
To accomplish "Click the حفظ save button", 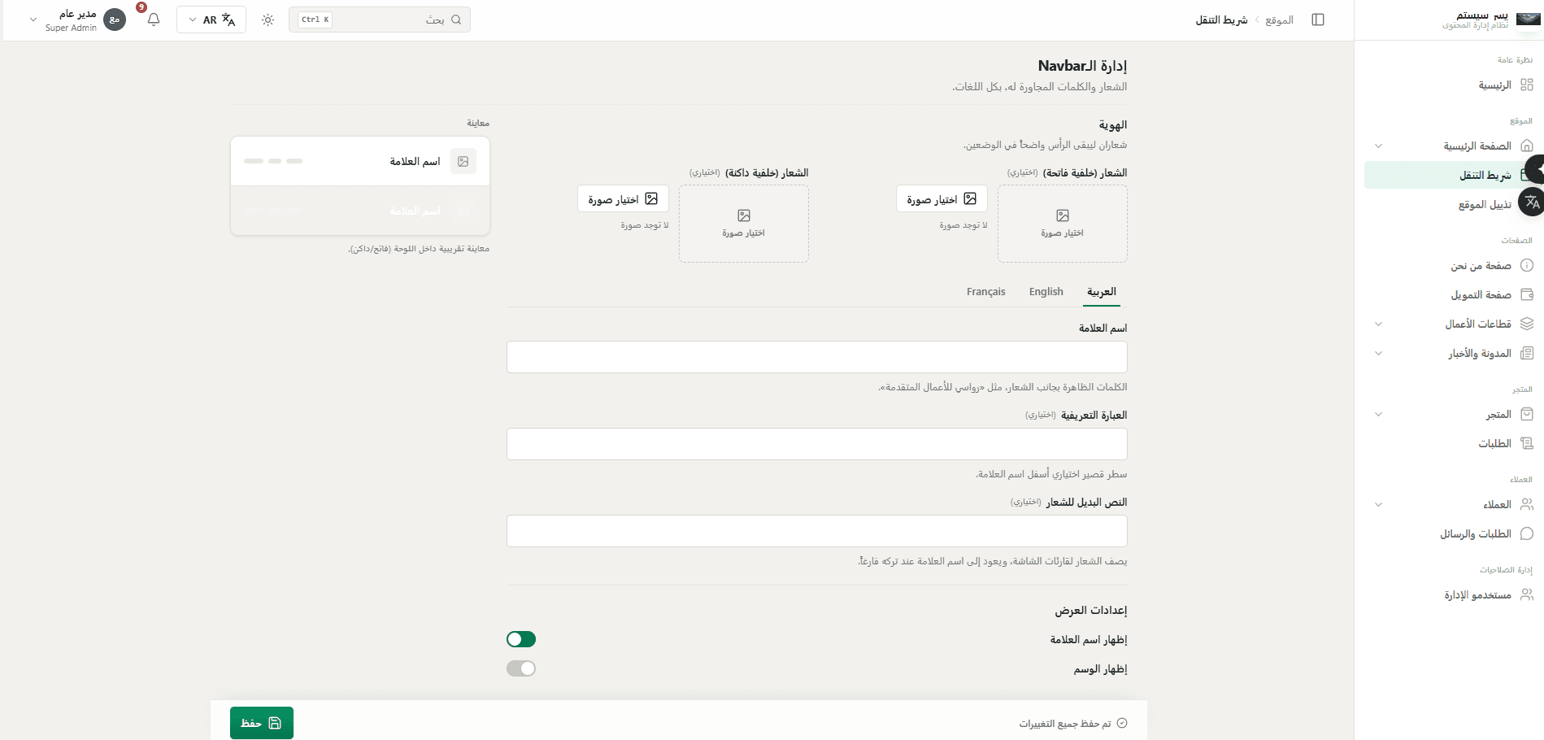I will click(262, 723).
